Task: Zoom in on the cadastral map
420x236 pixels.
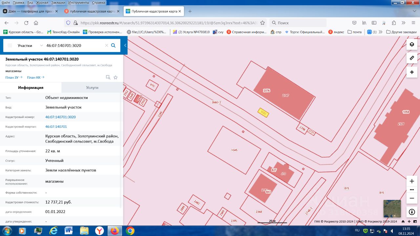Action: tap(412, 181)
